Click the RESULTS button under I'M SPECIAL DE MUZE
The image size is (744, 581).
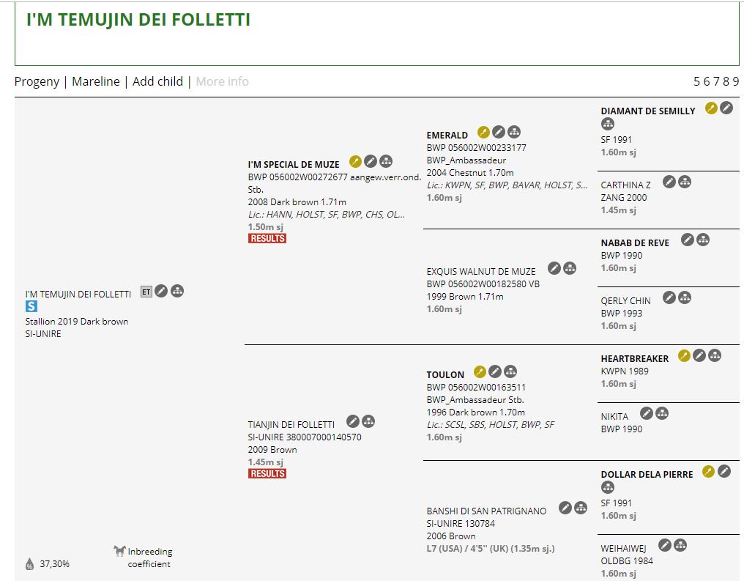267,238
